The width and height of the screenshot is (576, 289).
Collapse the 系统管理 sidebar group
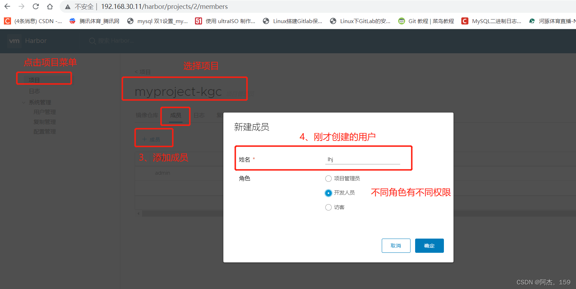23,102
